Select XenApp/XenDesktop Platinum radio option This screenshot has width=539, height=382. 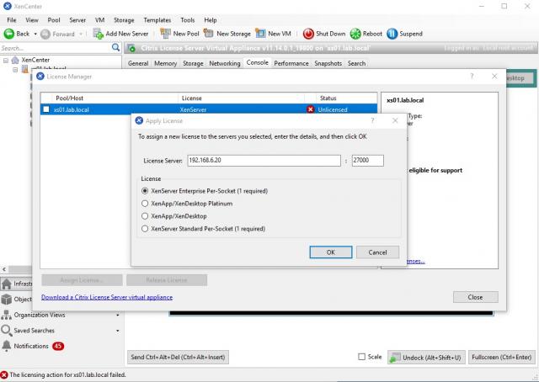pyautogui.click(x=145, y=204)
